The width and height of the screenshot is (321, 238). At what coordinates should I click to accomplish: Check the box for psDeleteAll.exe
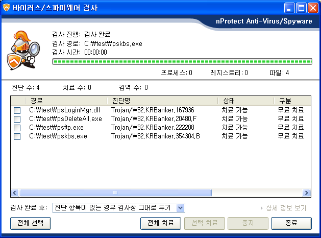point(17,119)
